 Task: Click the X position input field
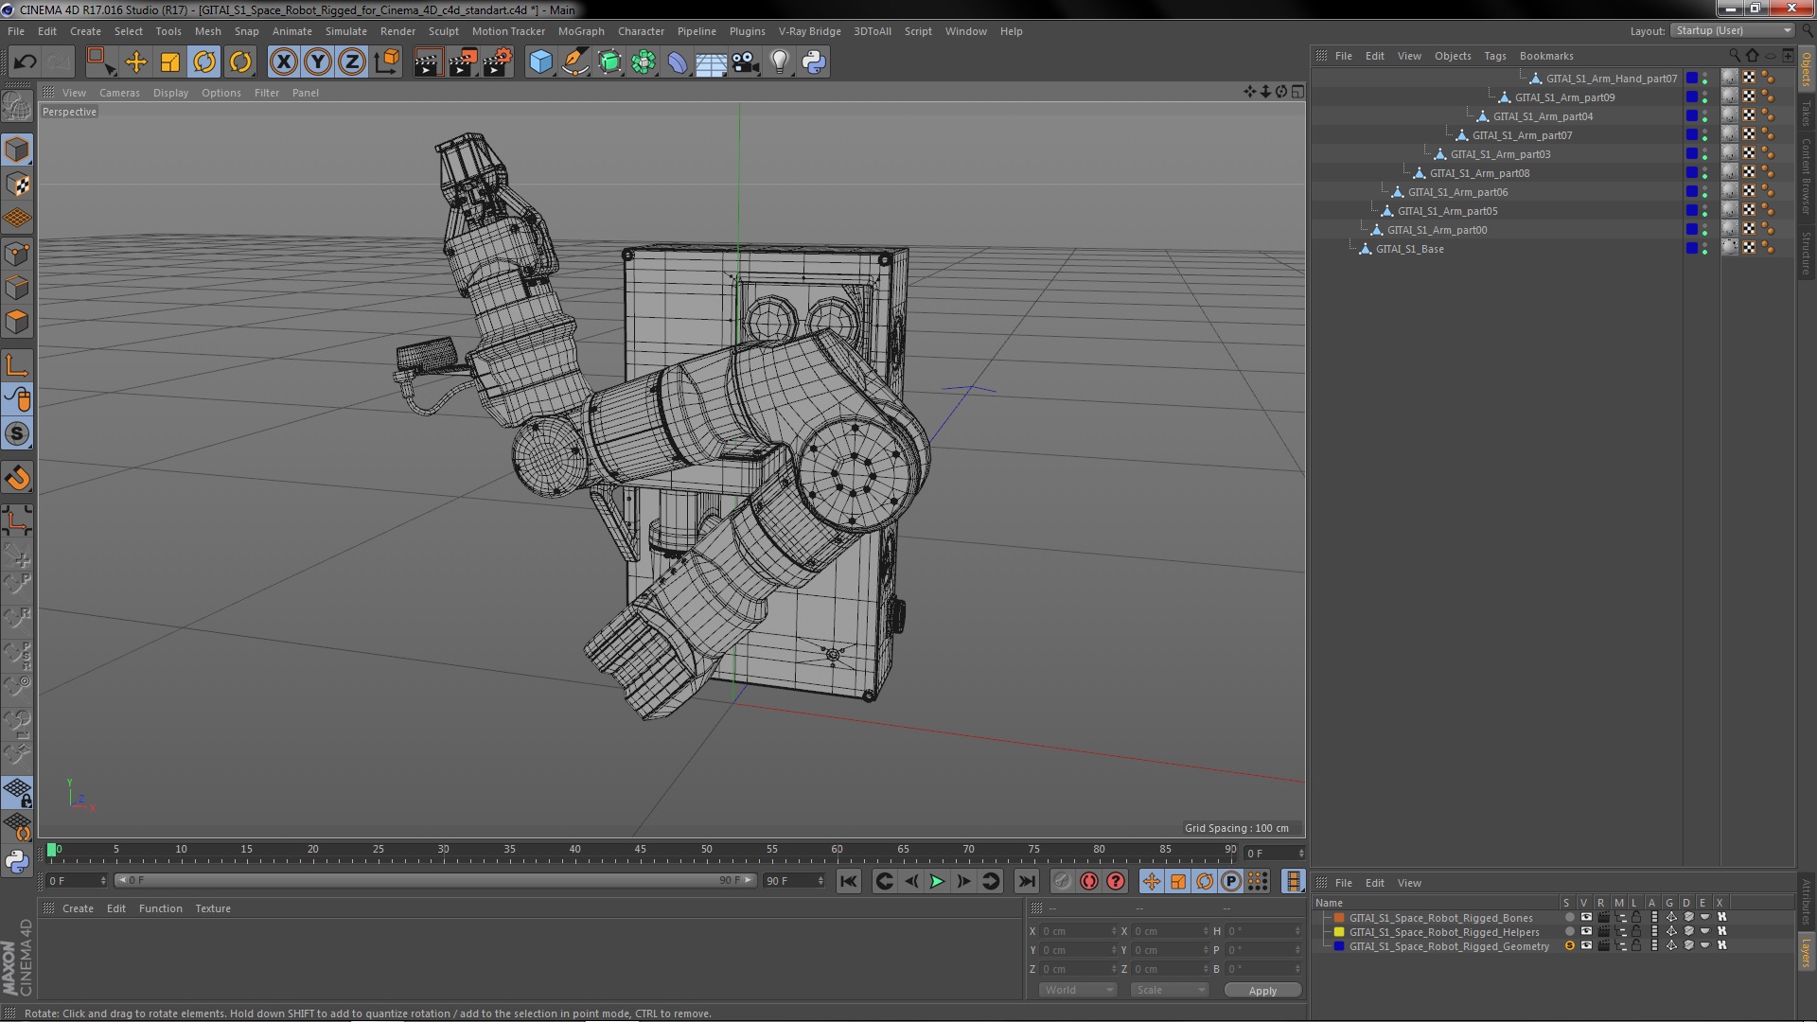point(1079,931)
